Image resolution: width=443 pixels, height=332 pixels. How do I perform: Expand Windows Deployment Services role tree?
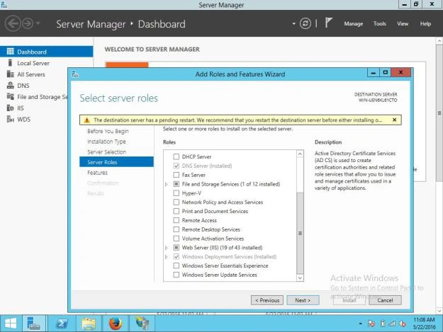coord(167,257)
